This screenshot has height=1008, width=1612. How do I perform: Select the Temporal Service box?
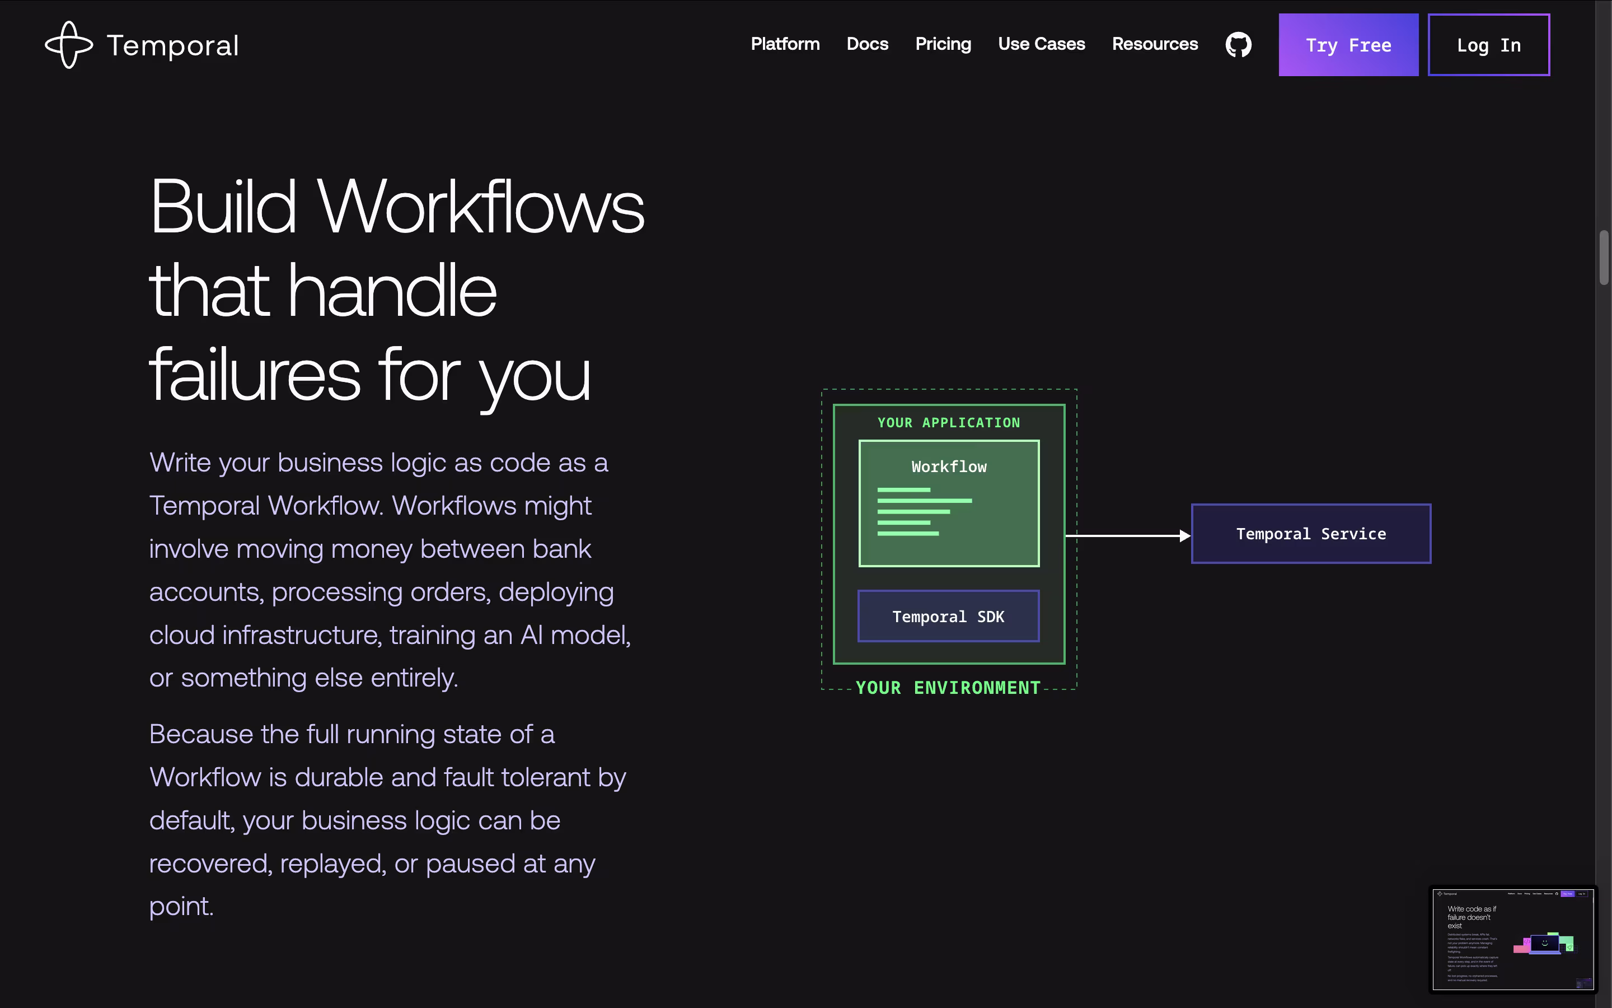tap(1311, 534)
